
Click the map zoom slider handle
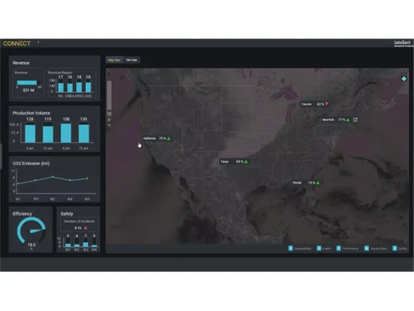[109, 114]
